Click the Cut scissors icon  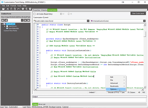tap(8, 9)
